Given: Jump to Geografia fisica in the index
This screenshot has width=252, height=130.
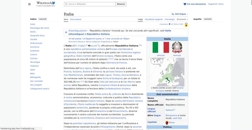Looking at the screenshot, I should coord(37,35).
